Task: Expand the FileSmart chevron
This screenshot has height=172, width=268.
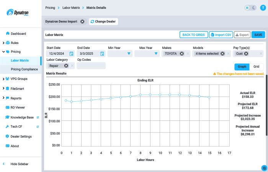Action: pos(3,88)
